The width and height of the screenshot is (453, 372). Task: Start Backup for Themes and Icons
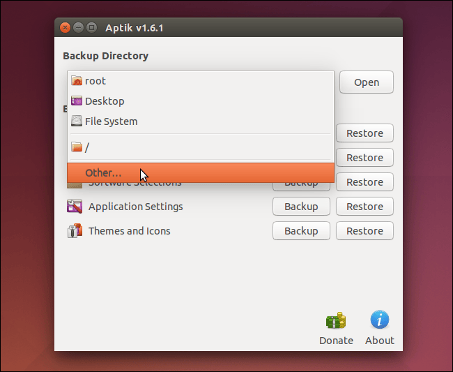(x=301, y=231)
